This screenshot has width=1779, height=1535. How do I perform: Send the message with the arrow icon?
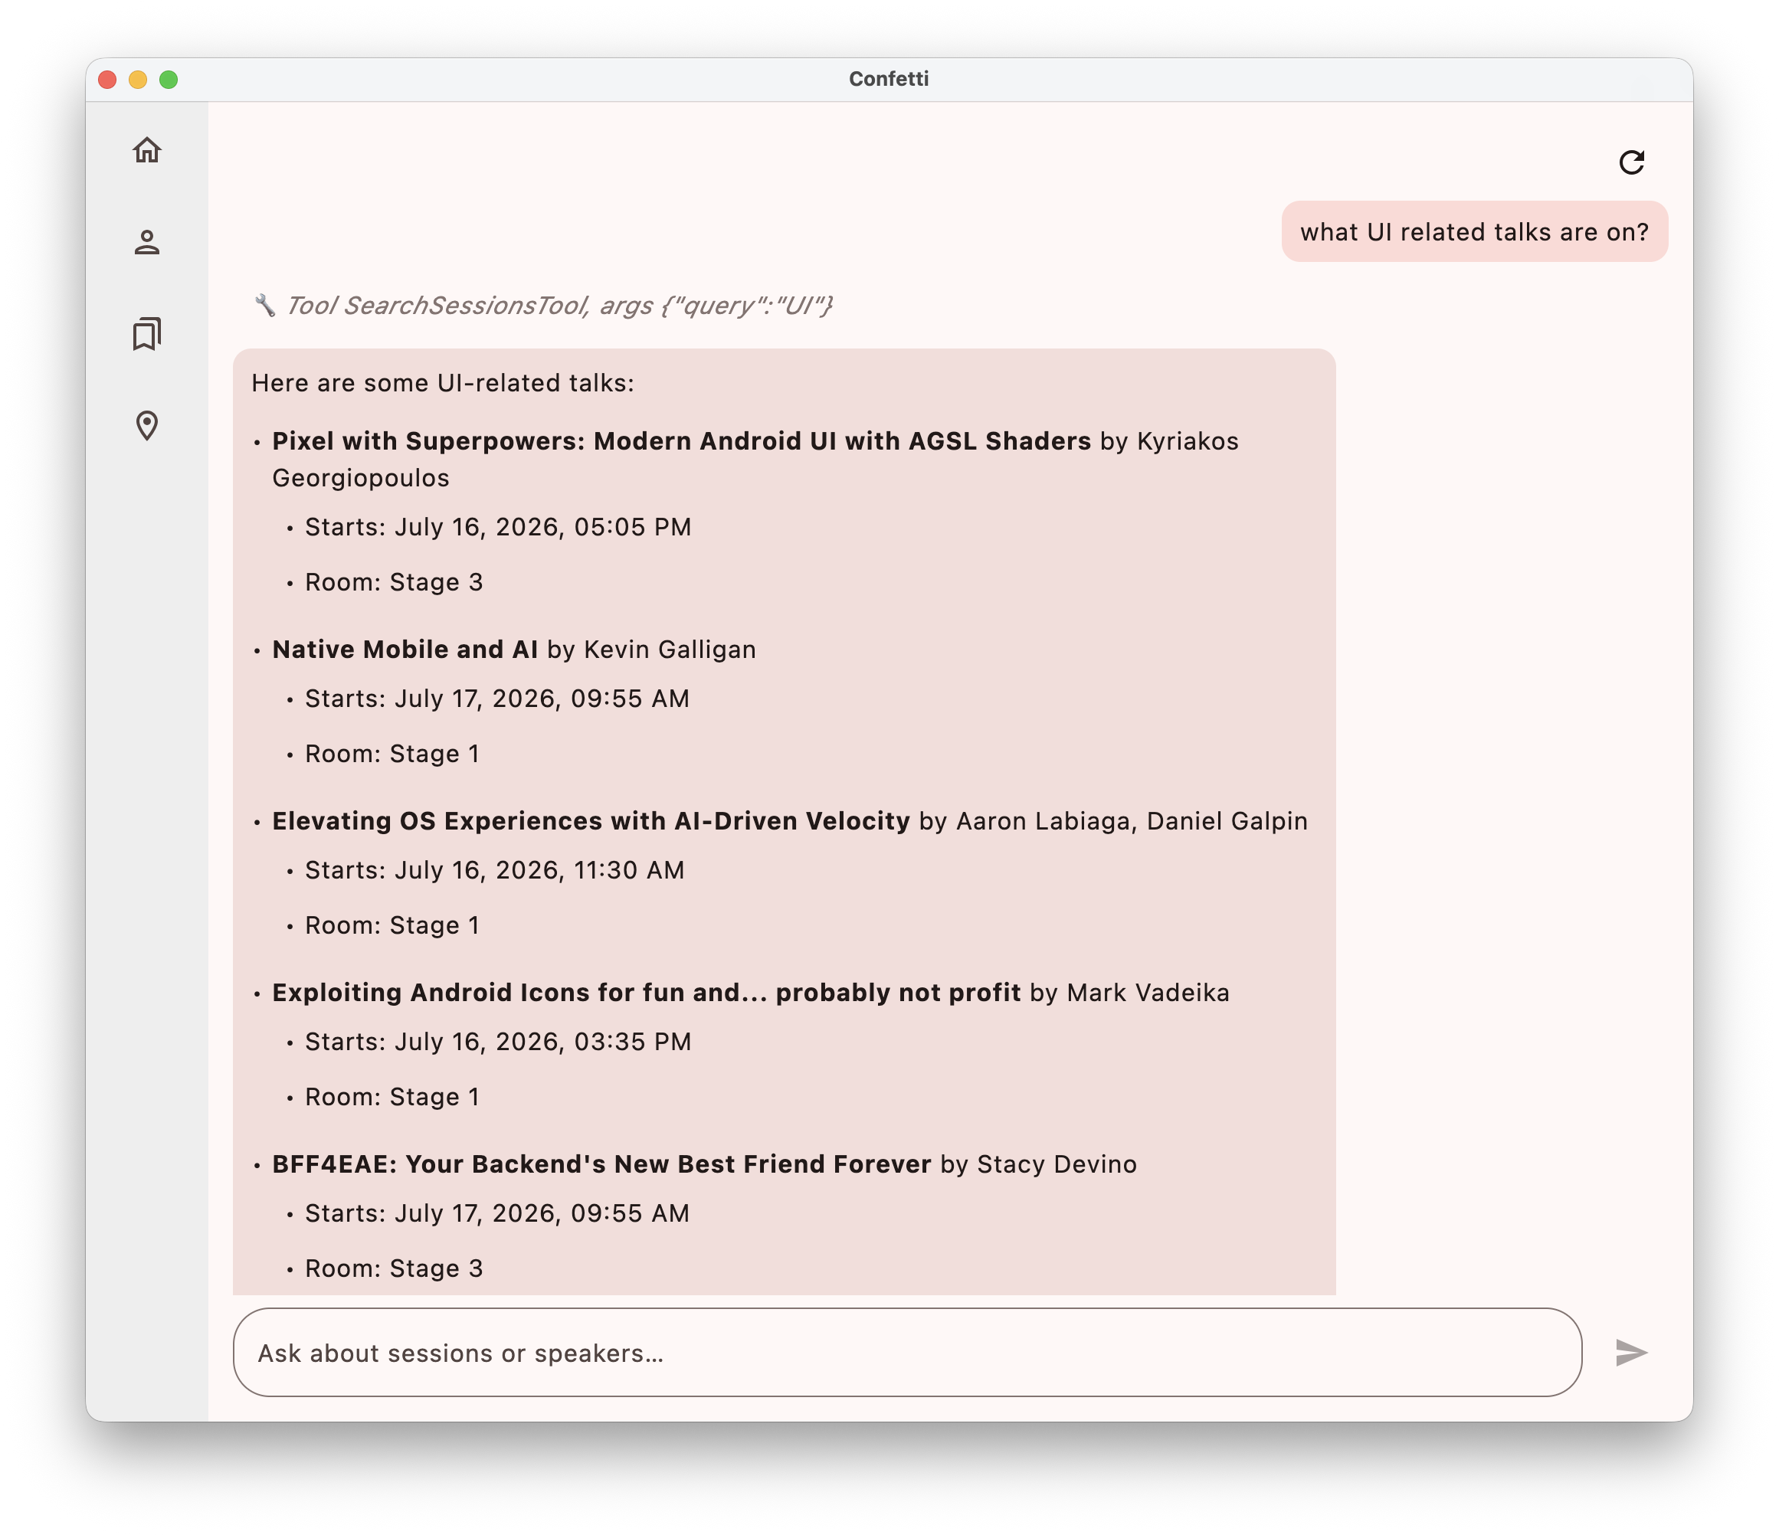[x=1631, y=1352]
